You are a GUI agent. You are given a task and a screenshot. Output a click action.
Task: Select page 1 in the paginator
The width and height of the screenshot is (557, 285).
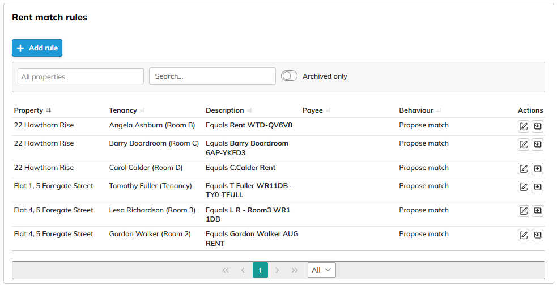tap(260, 270)
